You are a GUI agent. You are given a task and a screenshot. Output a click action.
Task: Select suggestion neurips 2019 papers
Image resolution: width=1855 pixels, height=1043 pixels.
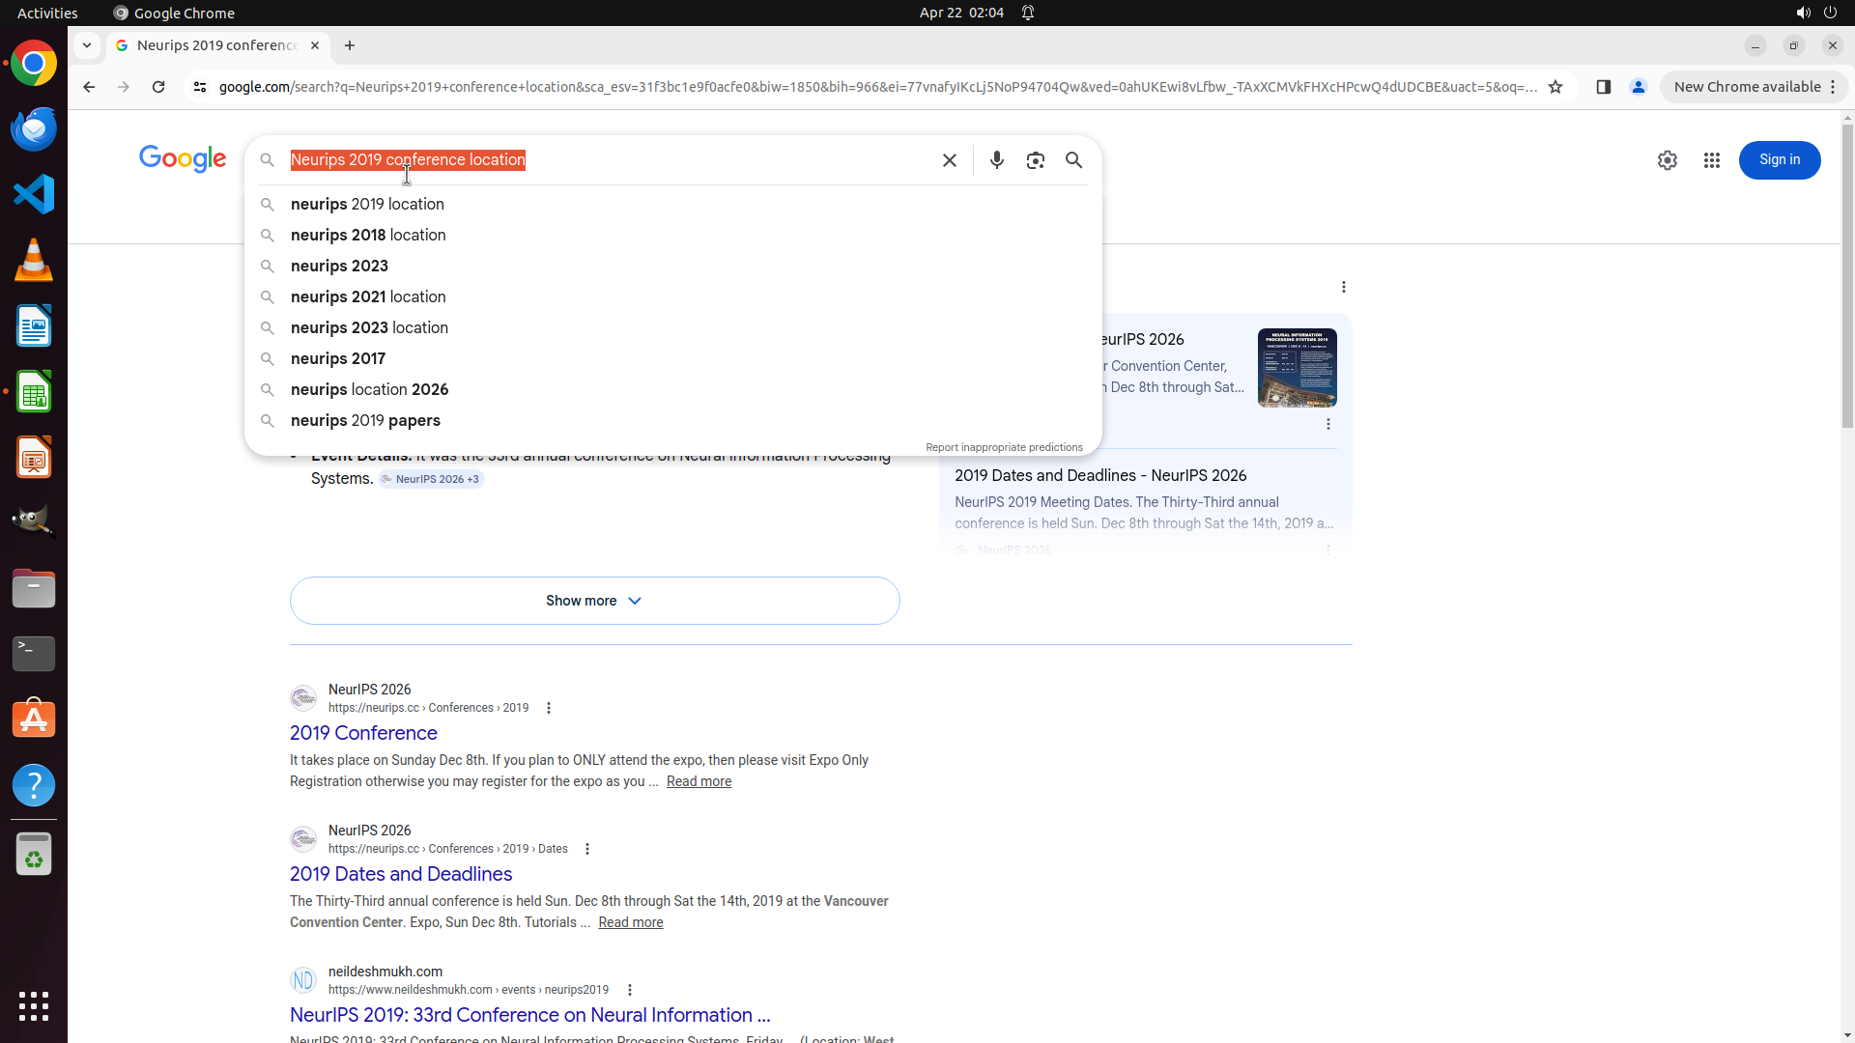[x=365, y=421]
